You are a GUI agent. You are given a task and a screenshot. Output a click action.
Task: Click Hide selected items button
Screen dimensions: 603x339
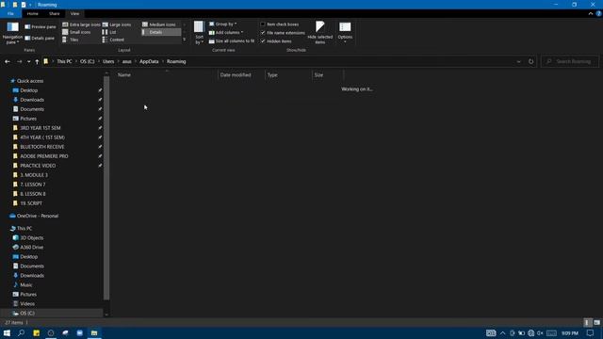[320, 33]
